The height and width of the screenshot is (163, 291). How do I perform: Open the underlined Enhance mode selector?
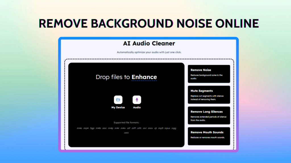144,77
